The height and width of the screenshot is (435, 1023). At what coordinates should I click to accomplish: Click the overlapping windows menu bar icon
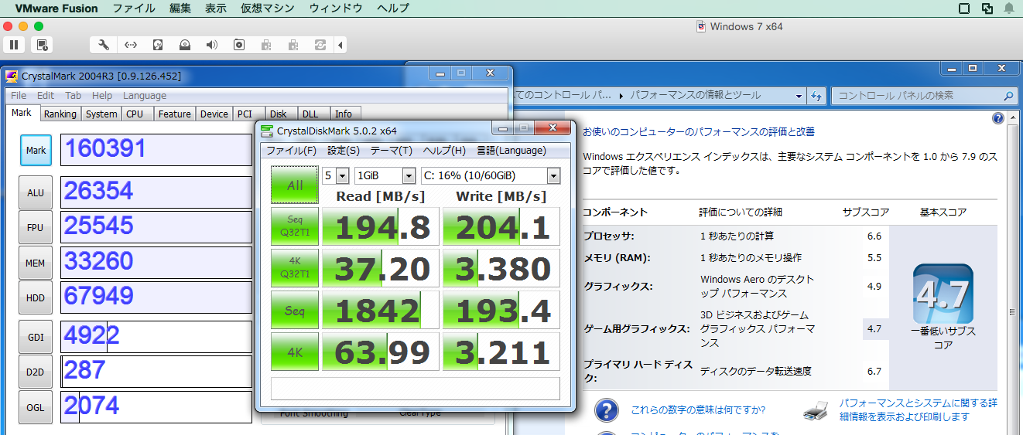point(987,8)
